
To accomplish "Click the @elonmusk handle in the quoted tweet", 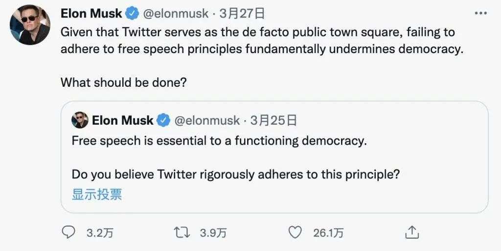I will tap(207, 120).
